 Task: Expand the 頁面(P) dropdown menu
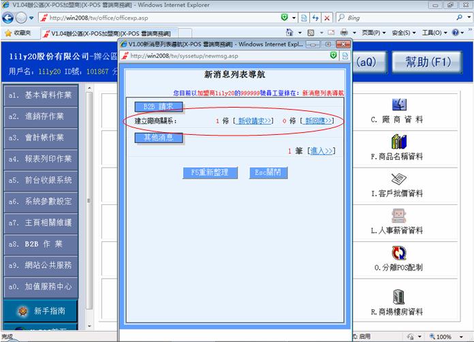(374, 33)
